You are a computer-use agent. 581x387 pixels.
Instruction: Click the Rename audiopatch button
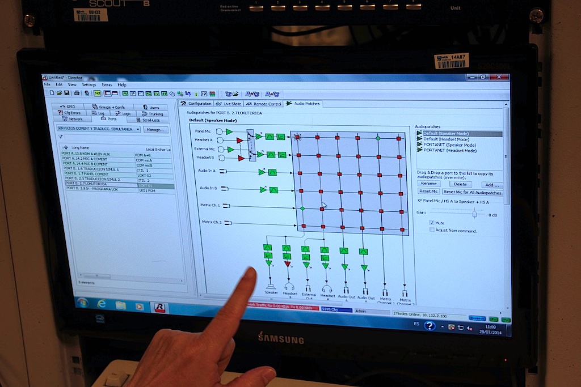click(429, 184)
